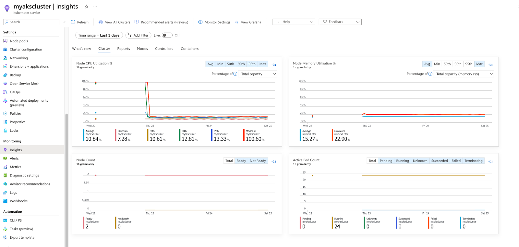Click the Metrics chart icon
519x247 pixels.
pyautogui.click(x=5, y=167)
